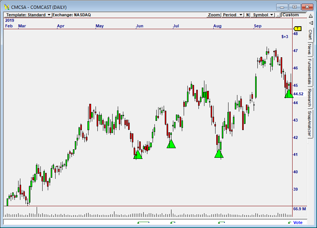Switch to the Chart side tab
317x228 pixels.
(310, 34)
